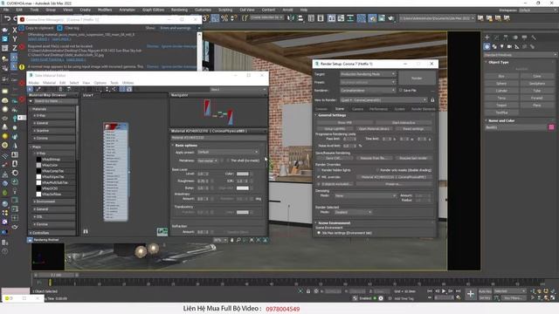Screen dimensions: 559x314
Task: Click the Base Level Color swatch
Action: point(243,174)
